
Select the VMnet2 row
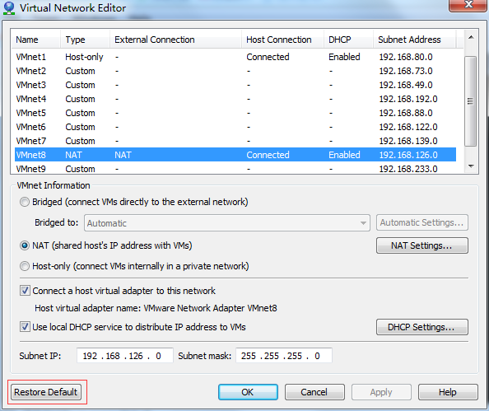tap(235, 71)
